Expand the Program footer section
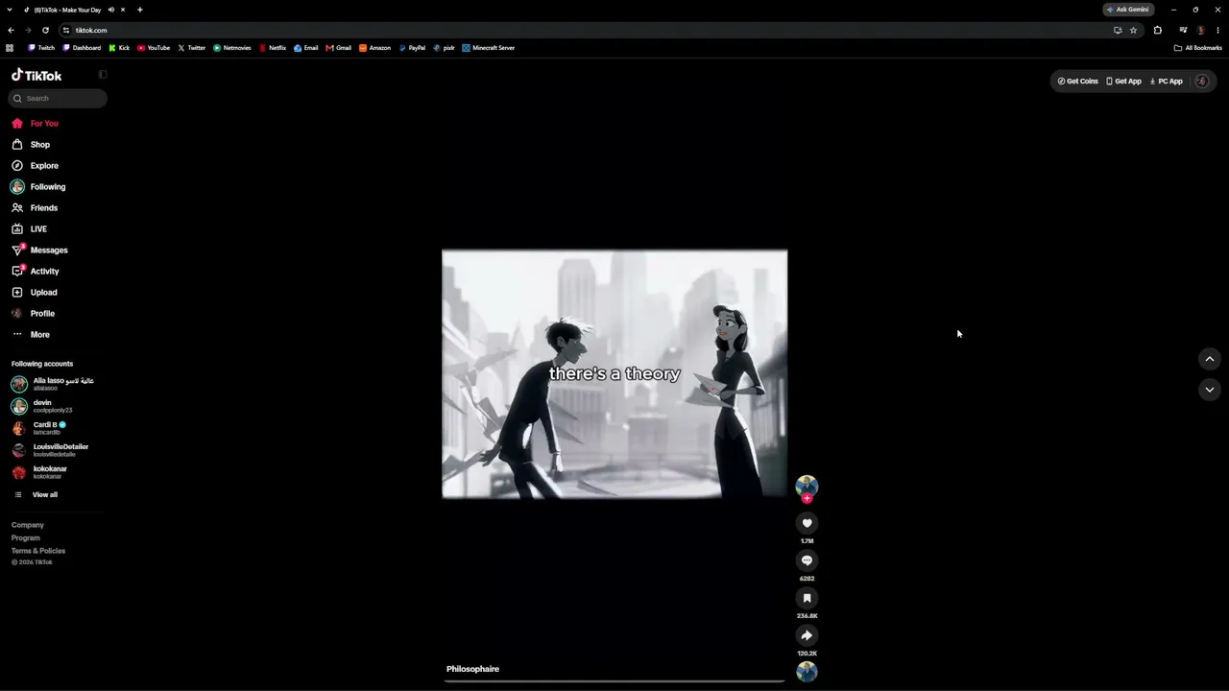Screen dimensions: 1229x691 (x=26, y=538)
